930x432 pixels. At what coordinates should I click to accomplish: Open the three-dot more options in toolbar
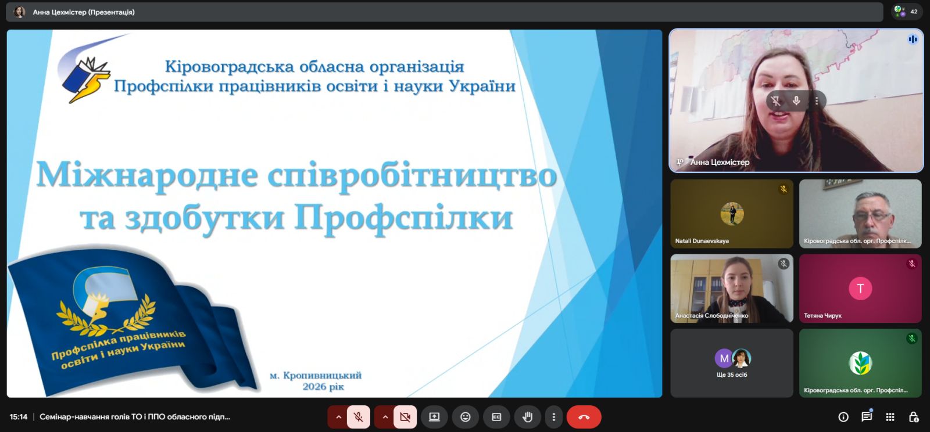[553, 417]
